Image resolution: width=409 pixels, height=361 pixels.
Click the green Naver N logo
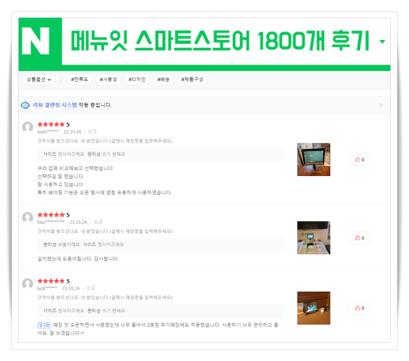pyautogui.click(x=36, y=41)
